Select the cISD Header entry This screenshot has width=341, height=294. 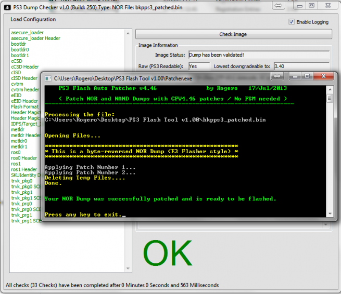(x=24, y=78)
